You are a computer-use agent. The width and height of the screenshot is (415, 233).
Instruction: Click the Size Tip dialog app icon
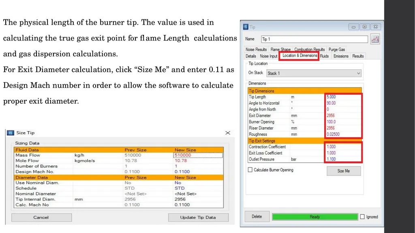(10, 133)
